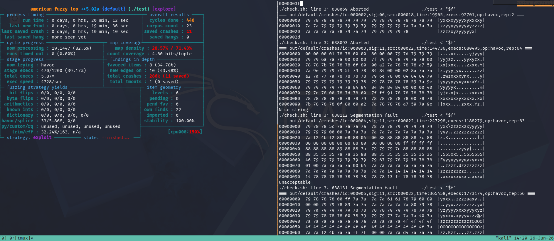
Task: Click the trim/eff value '32.24%/163, n/a'
Action: click(x=61, y=132)
